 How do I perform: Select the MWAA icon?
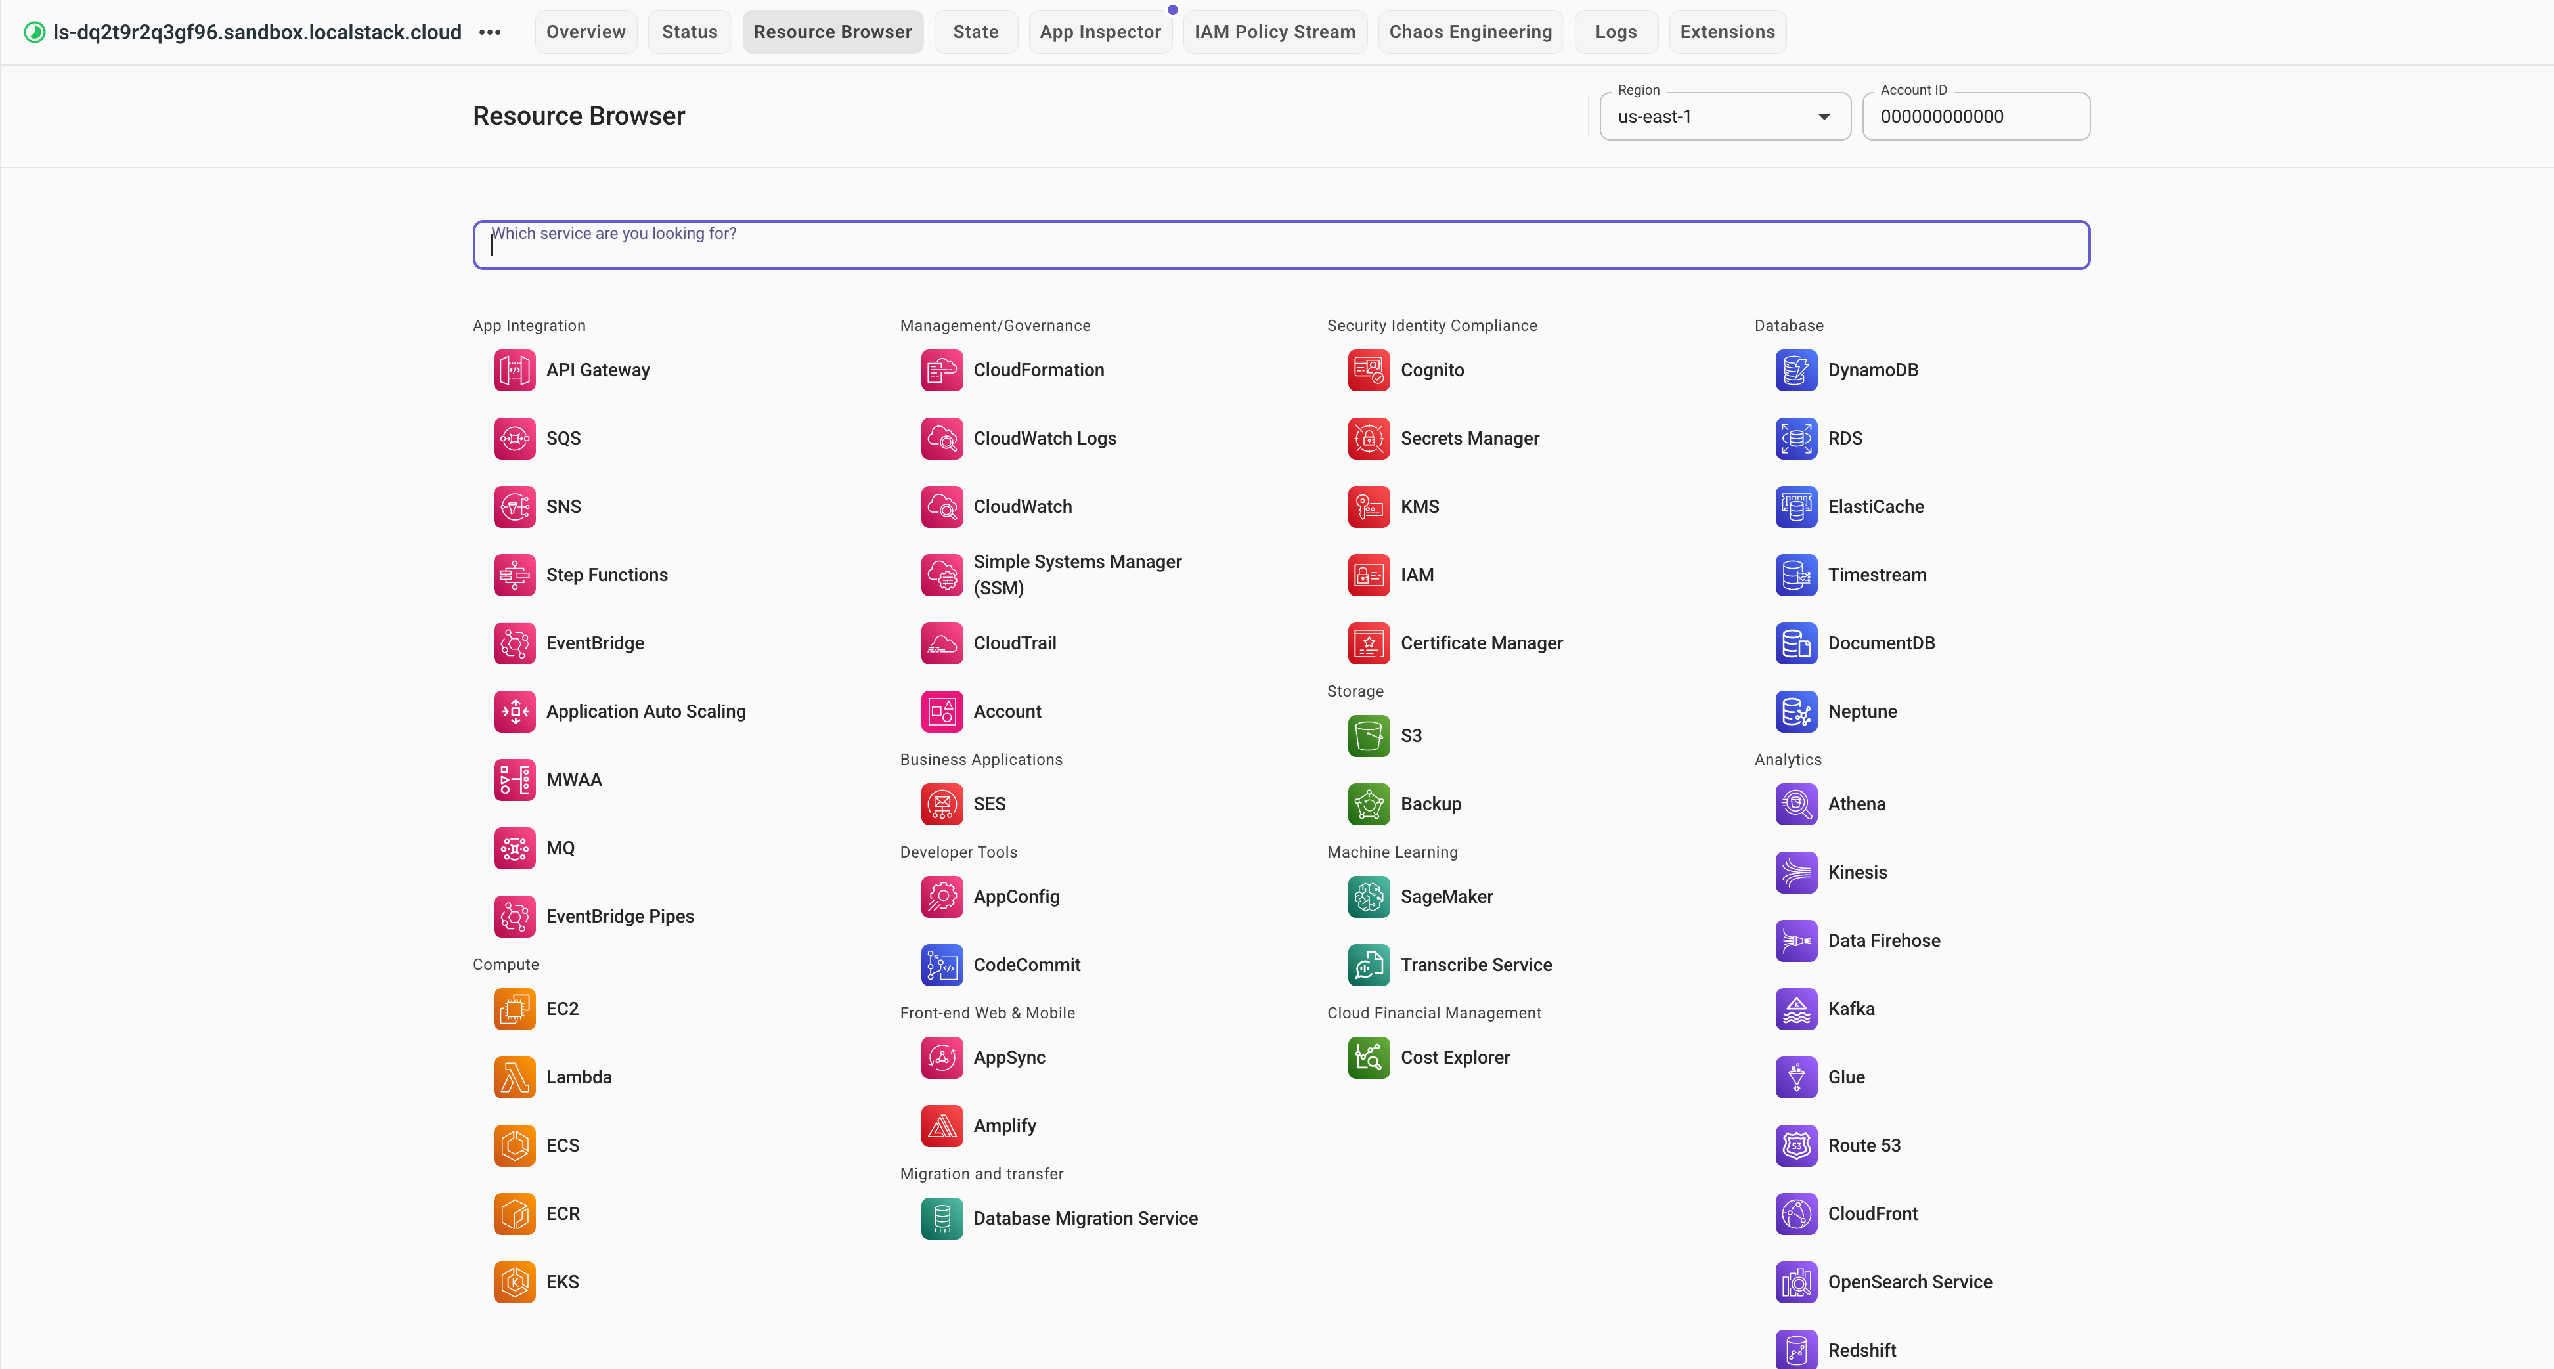[515, 781]
